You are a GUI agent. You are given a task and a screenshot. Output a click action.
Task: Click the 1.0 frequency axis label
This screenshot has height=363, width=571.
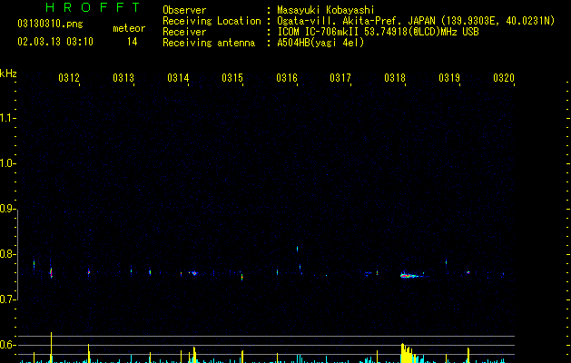[x=7, y=163]
